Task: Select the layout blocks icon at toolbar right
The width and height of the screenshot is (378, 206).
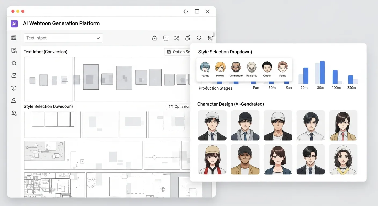Action: pyautogui.click(x=210, y=38)
